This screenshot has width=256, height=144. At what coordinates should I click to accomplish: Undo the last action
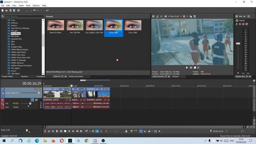point(34,10)
